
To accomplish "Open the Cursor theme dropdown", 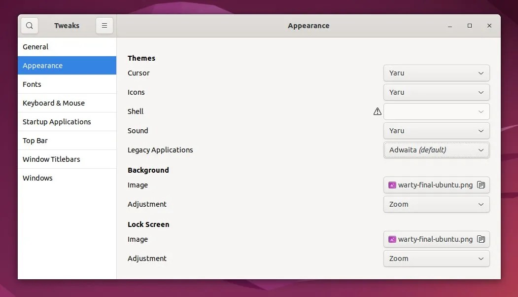I will (436, 73).
